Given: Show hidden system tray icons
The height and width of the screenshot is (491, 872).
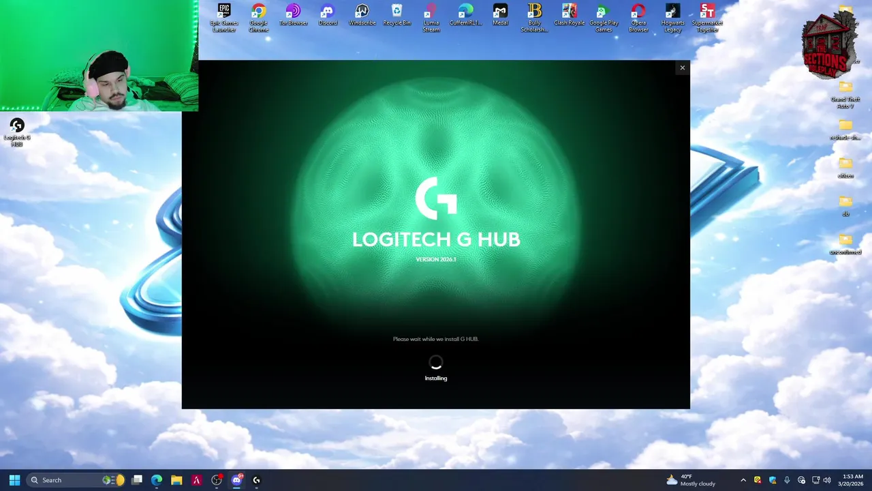Looking at the screenshot, I should tap(743, 480).
